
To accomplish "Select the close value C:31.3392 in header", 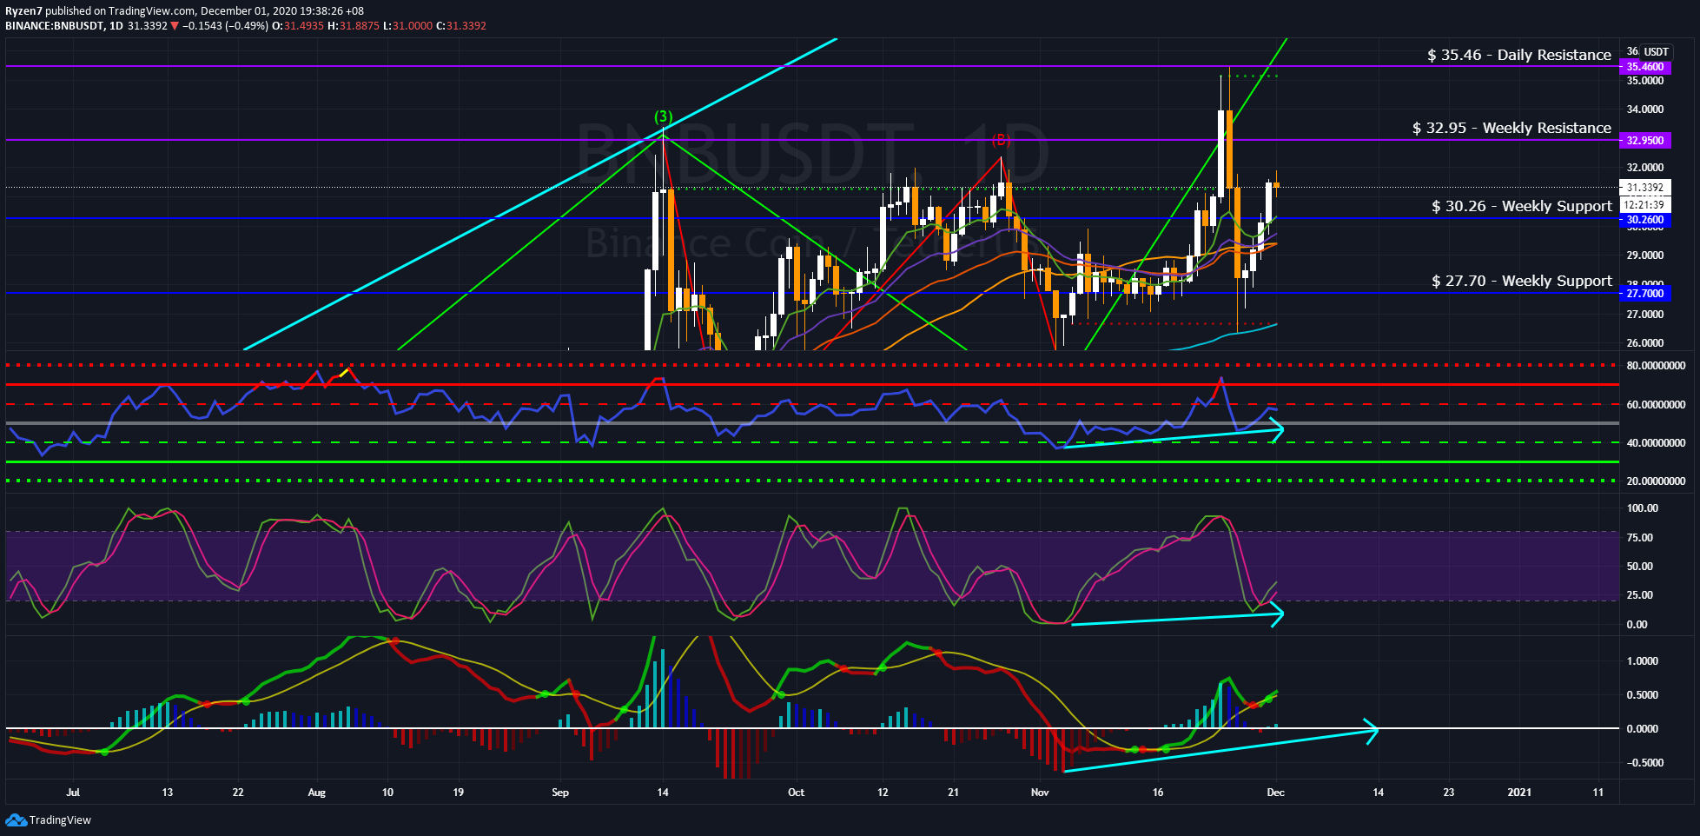I will [460, 26].
